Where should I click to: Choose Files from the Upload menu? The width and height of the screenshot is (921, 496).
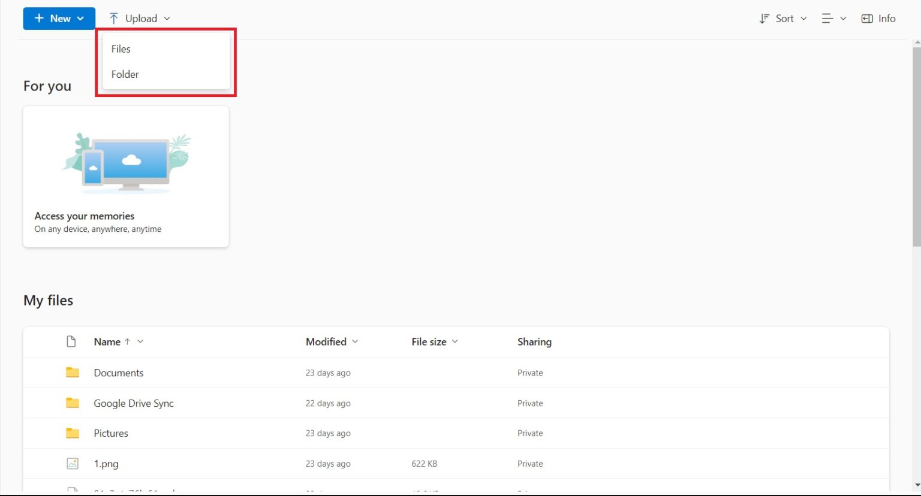coord(166,49)
